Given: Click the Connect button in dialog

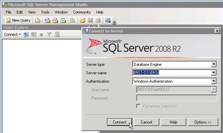Looking at the screenshot, I should [120, 122].
